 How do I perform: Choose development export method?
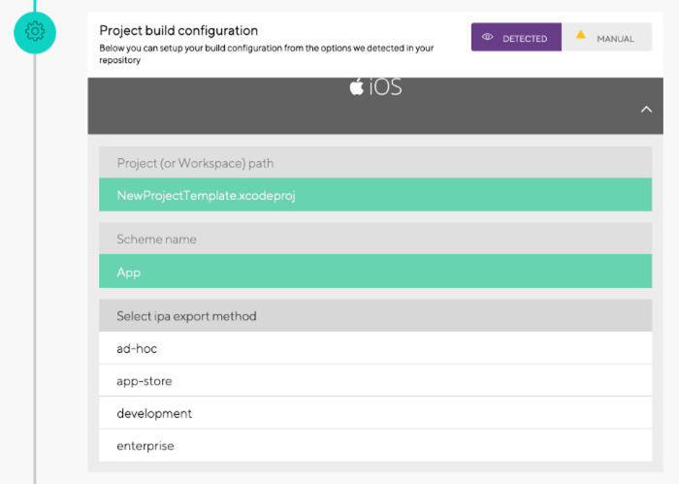coord(375,413)
